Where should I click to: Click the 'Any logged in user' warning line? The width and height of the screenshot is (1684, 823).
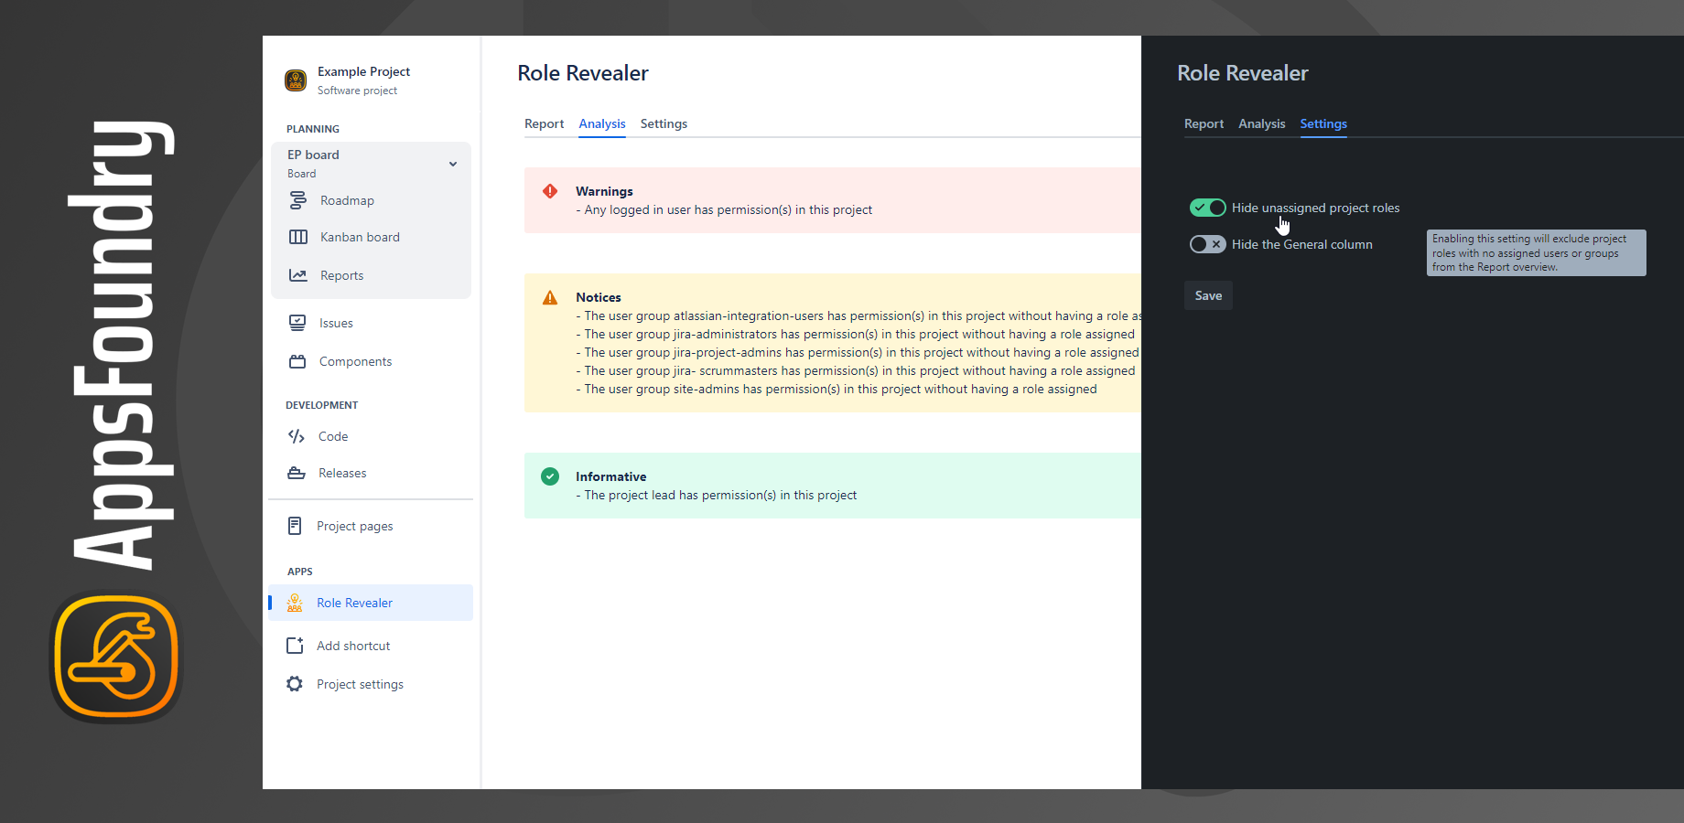[x=724, y=209]
